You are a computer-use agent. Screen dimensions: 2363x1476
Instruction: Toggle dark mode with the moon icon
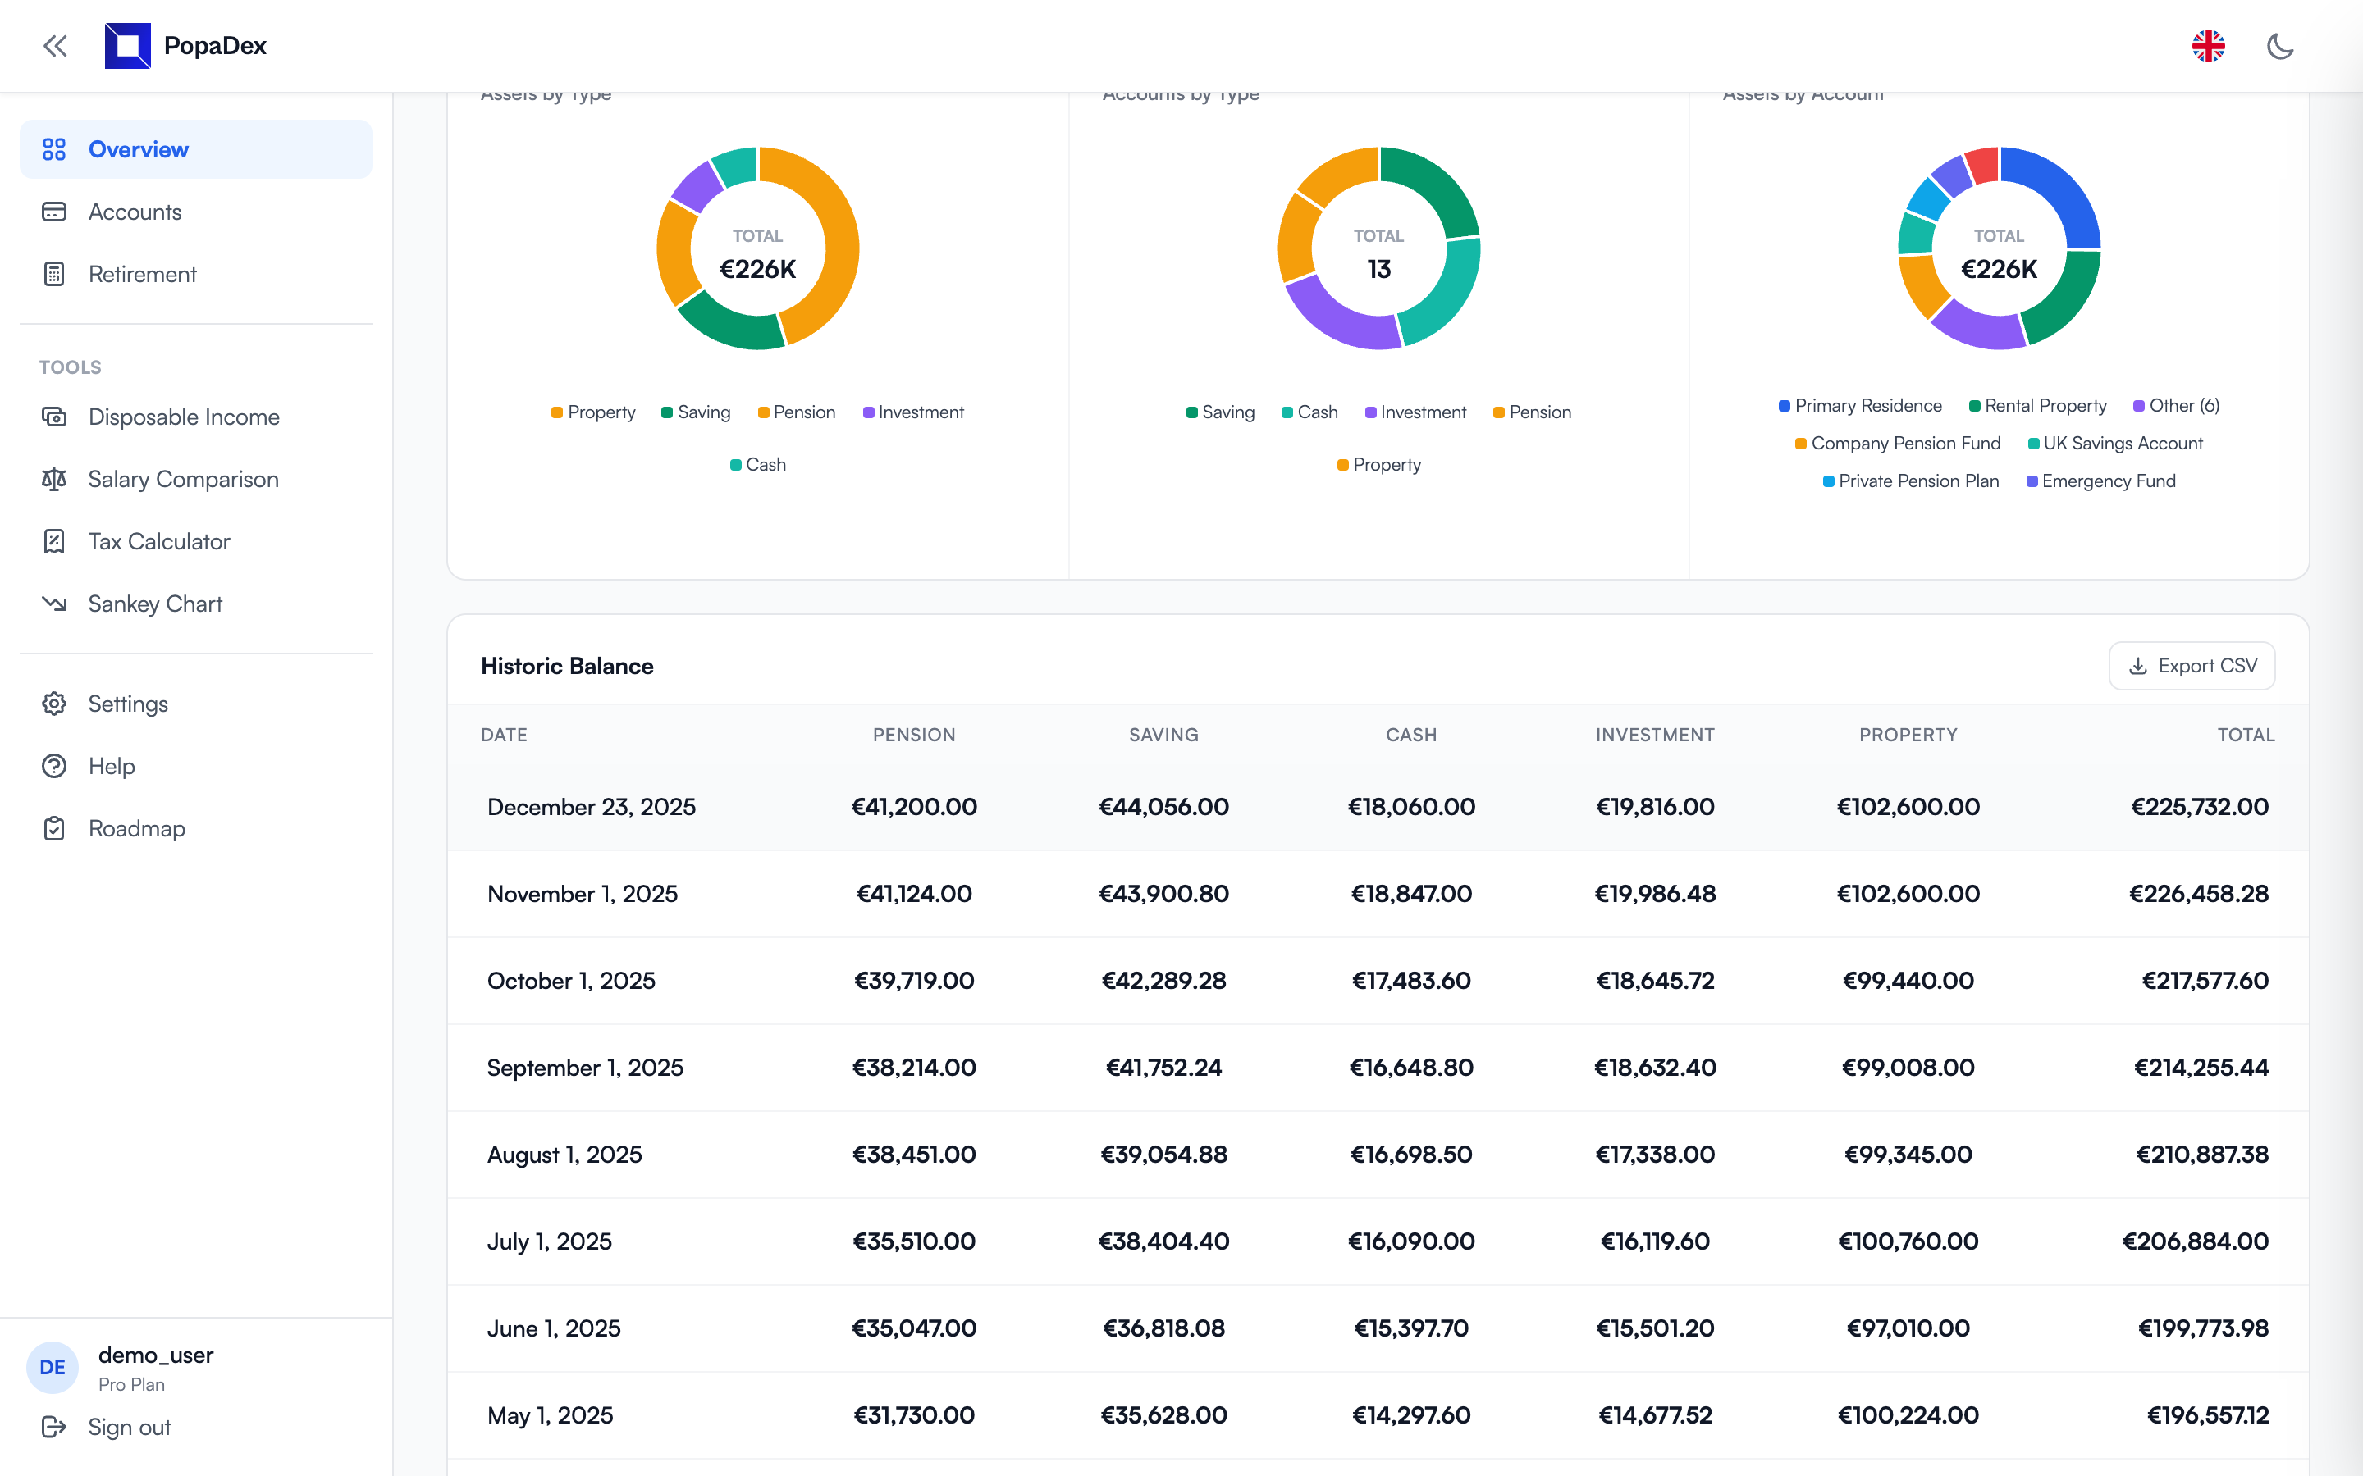pyautogui.click(x=2281, y=46)
